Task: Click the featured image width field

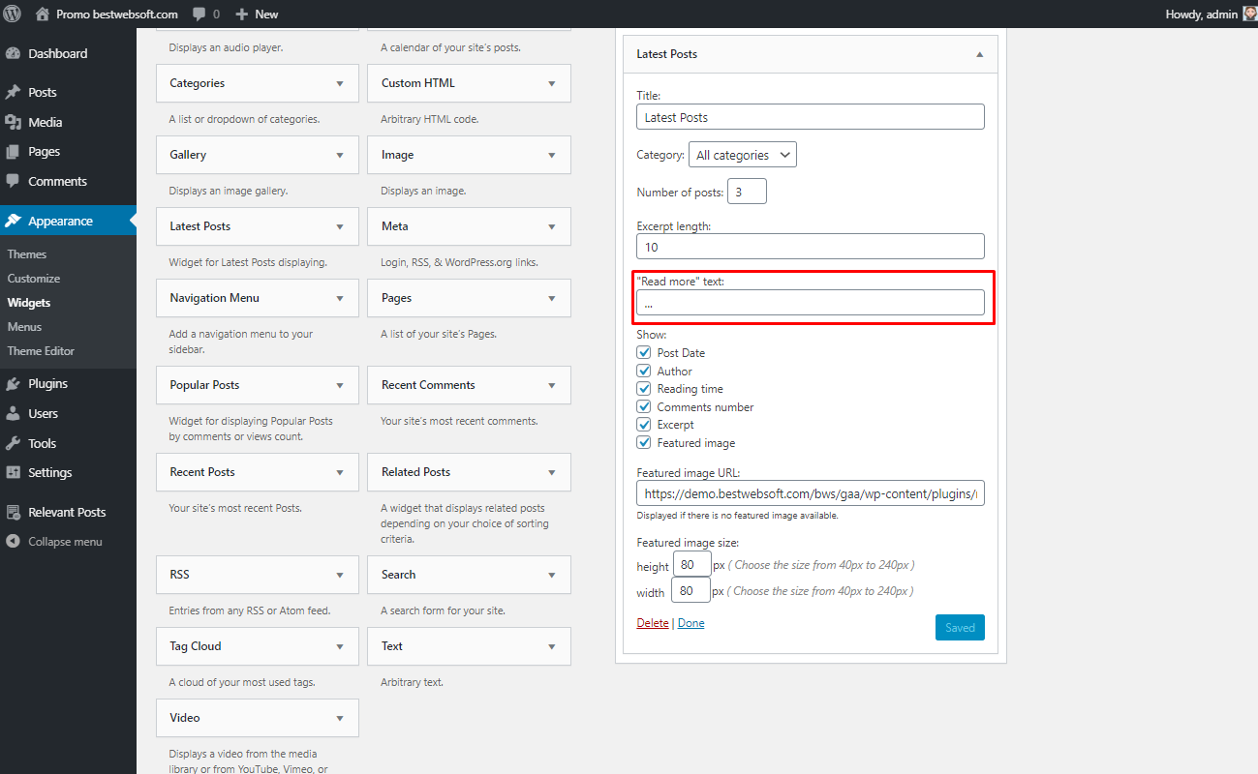Action: coord(690,591)
